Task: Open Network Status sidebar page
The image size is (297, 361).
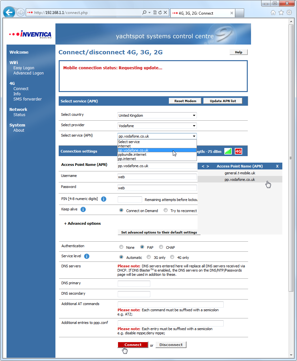Action: (x=19, y=115)
